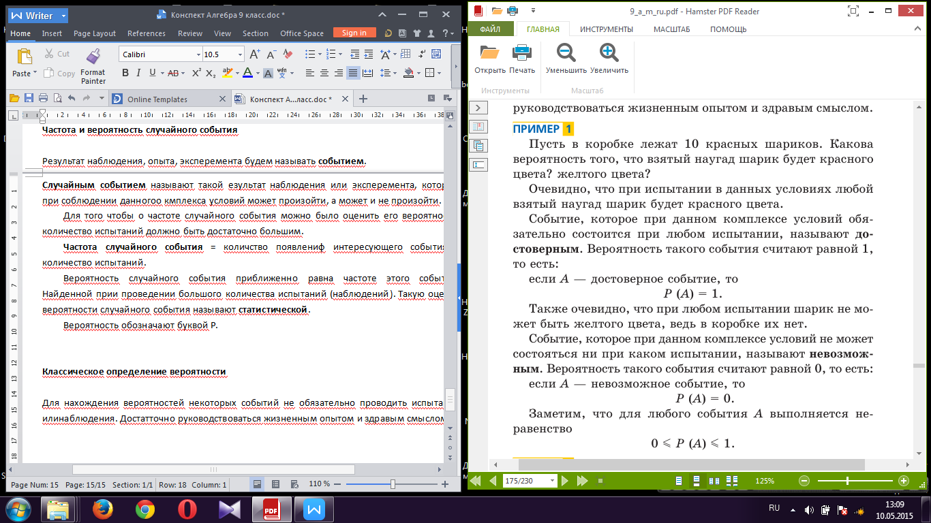Open the ИНСТРУМЕНТЫ tab in PDF reader

point(607,29)
